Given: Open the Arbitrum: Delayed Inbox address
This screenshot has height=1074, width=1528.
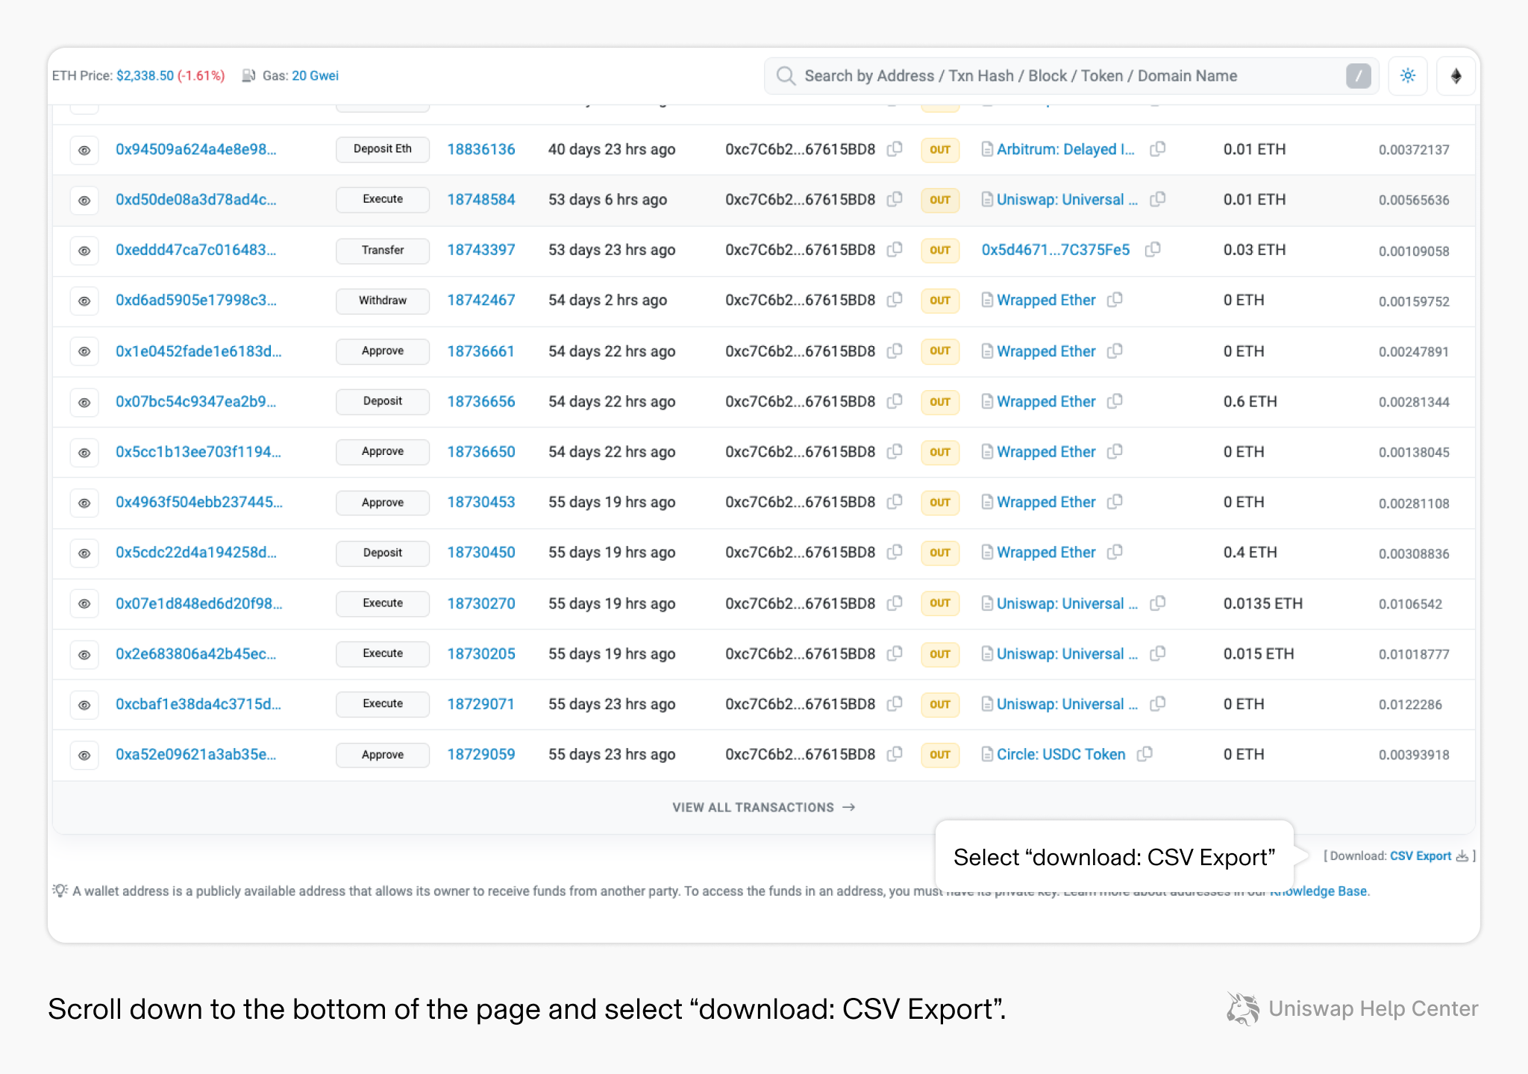Looking at the screenshot, I should (1065, 149).
